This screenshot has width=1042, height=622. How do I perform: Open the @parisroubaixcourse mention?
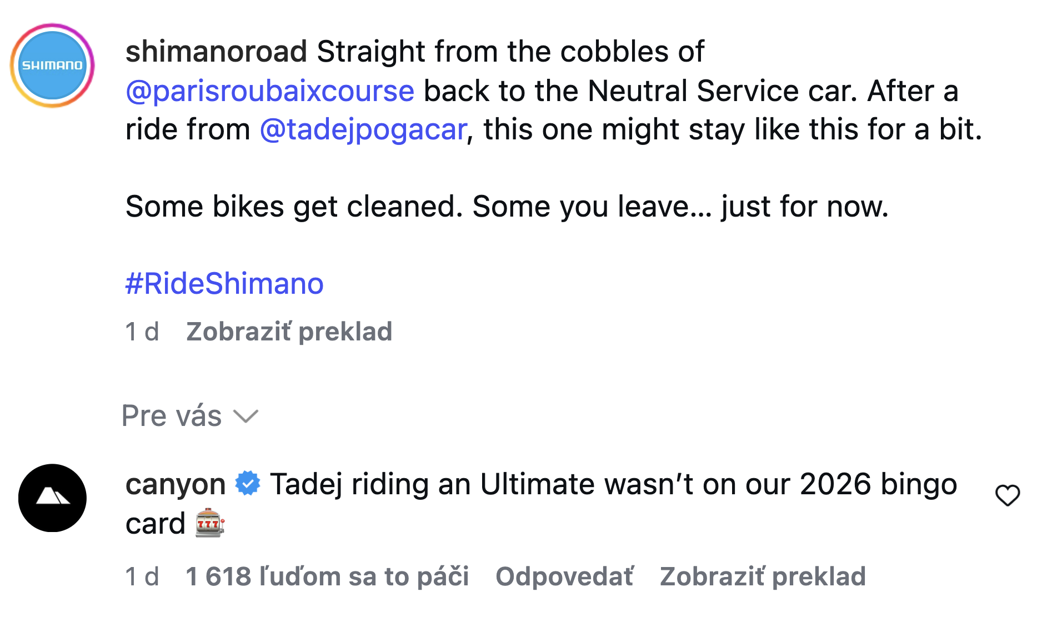(x=270, y=91)
